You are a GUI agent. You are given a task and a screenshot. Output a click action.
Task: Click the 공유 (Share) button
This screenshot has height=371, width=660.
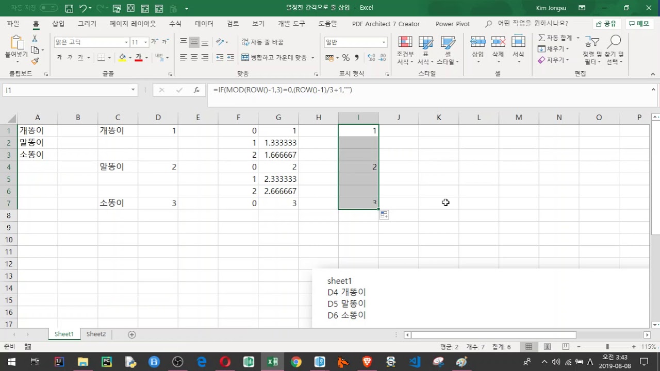tap(606, 24)
